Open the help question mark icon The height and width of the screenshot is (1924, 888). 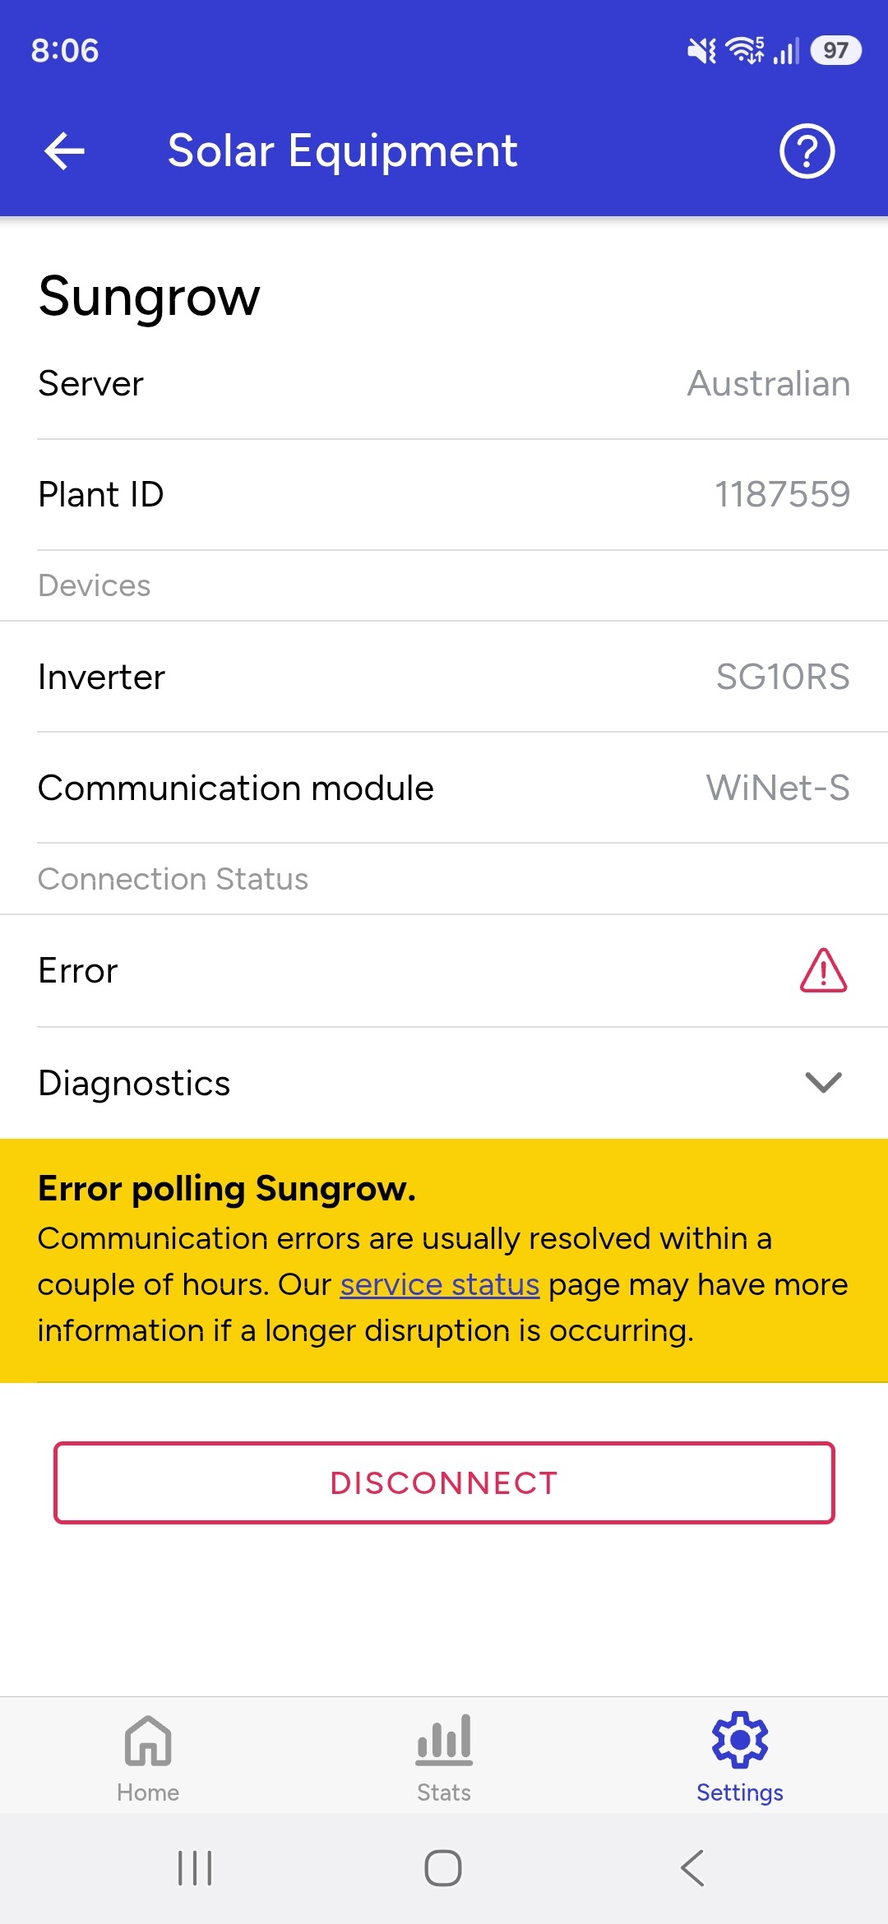tap(807, 151)
